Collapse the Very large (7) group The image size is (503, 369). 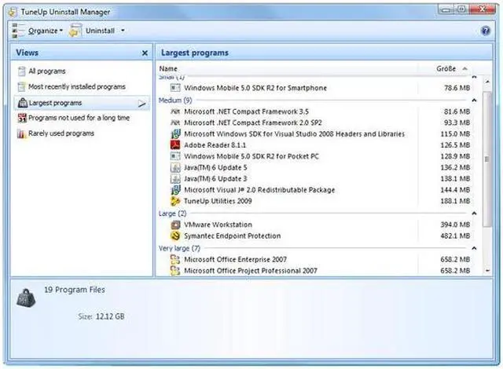(474, 249)
